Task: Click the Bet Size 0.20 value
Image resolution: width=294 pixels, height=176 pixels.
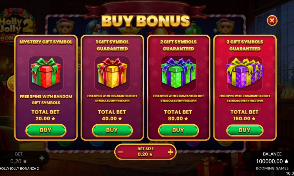Action: pos(145,154)
